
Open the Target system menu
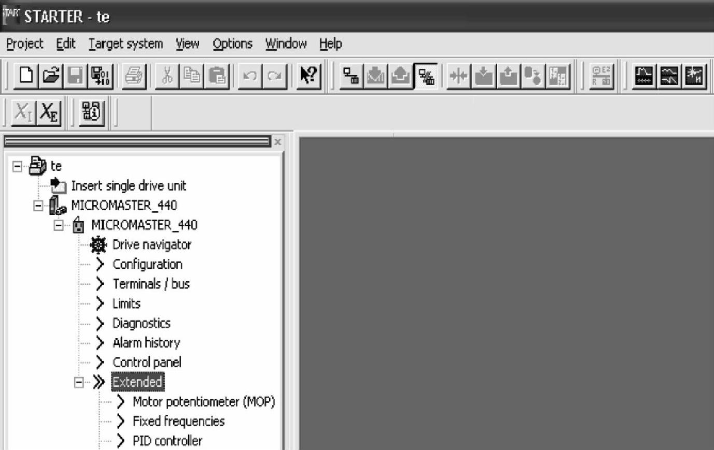click(125, 44)
